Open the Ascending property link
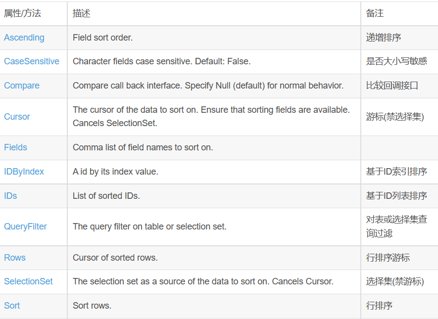This screenshot has height=319, width=438. (24, 38)
